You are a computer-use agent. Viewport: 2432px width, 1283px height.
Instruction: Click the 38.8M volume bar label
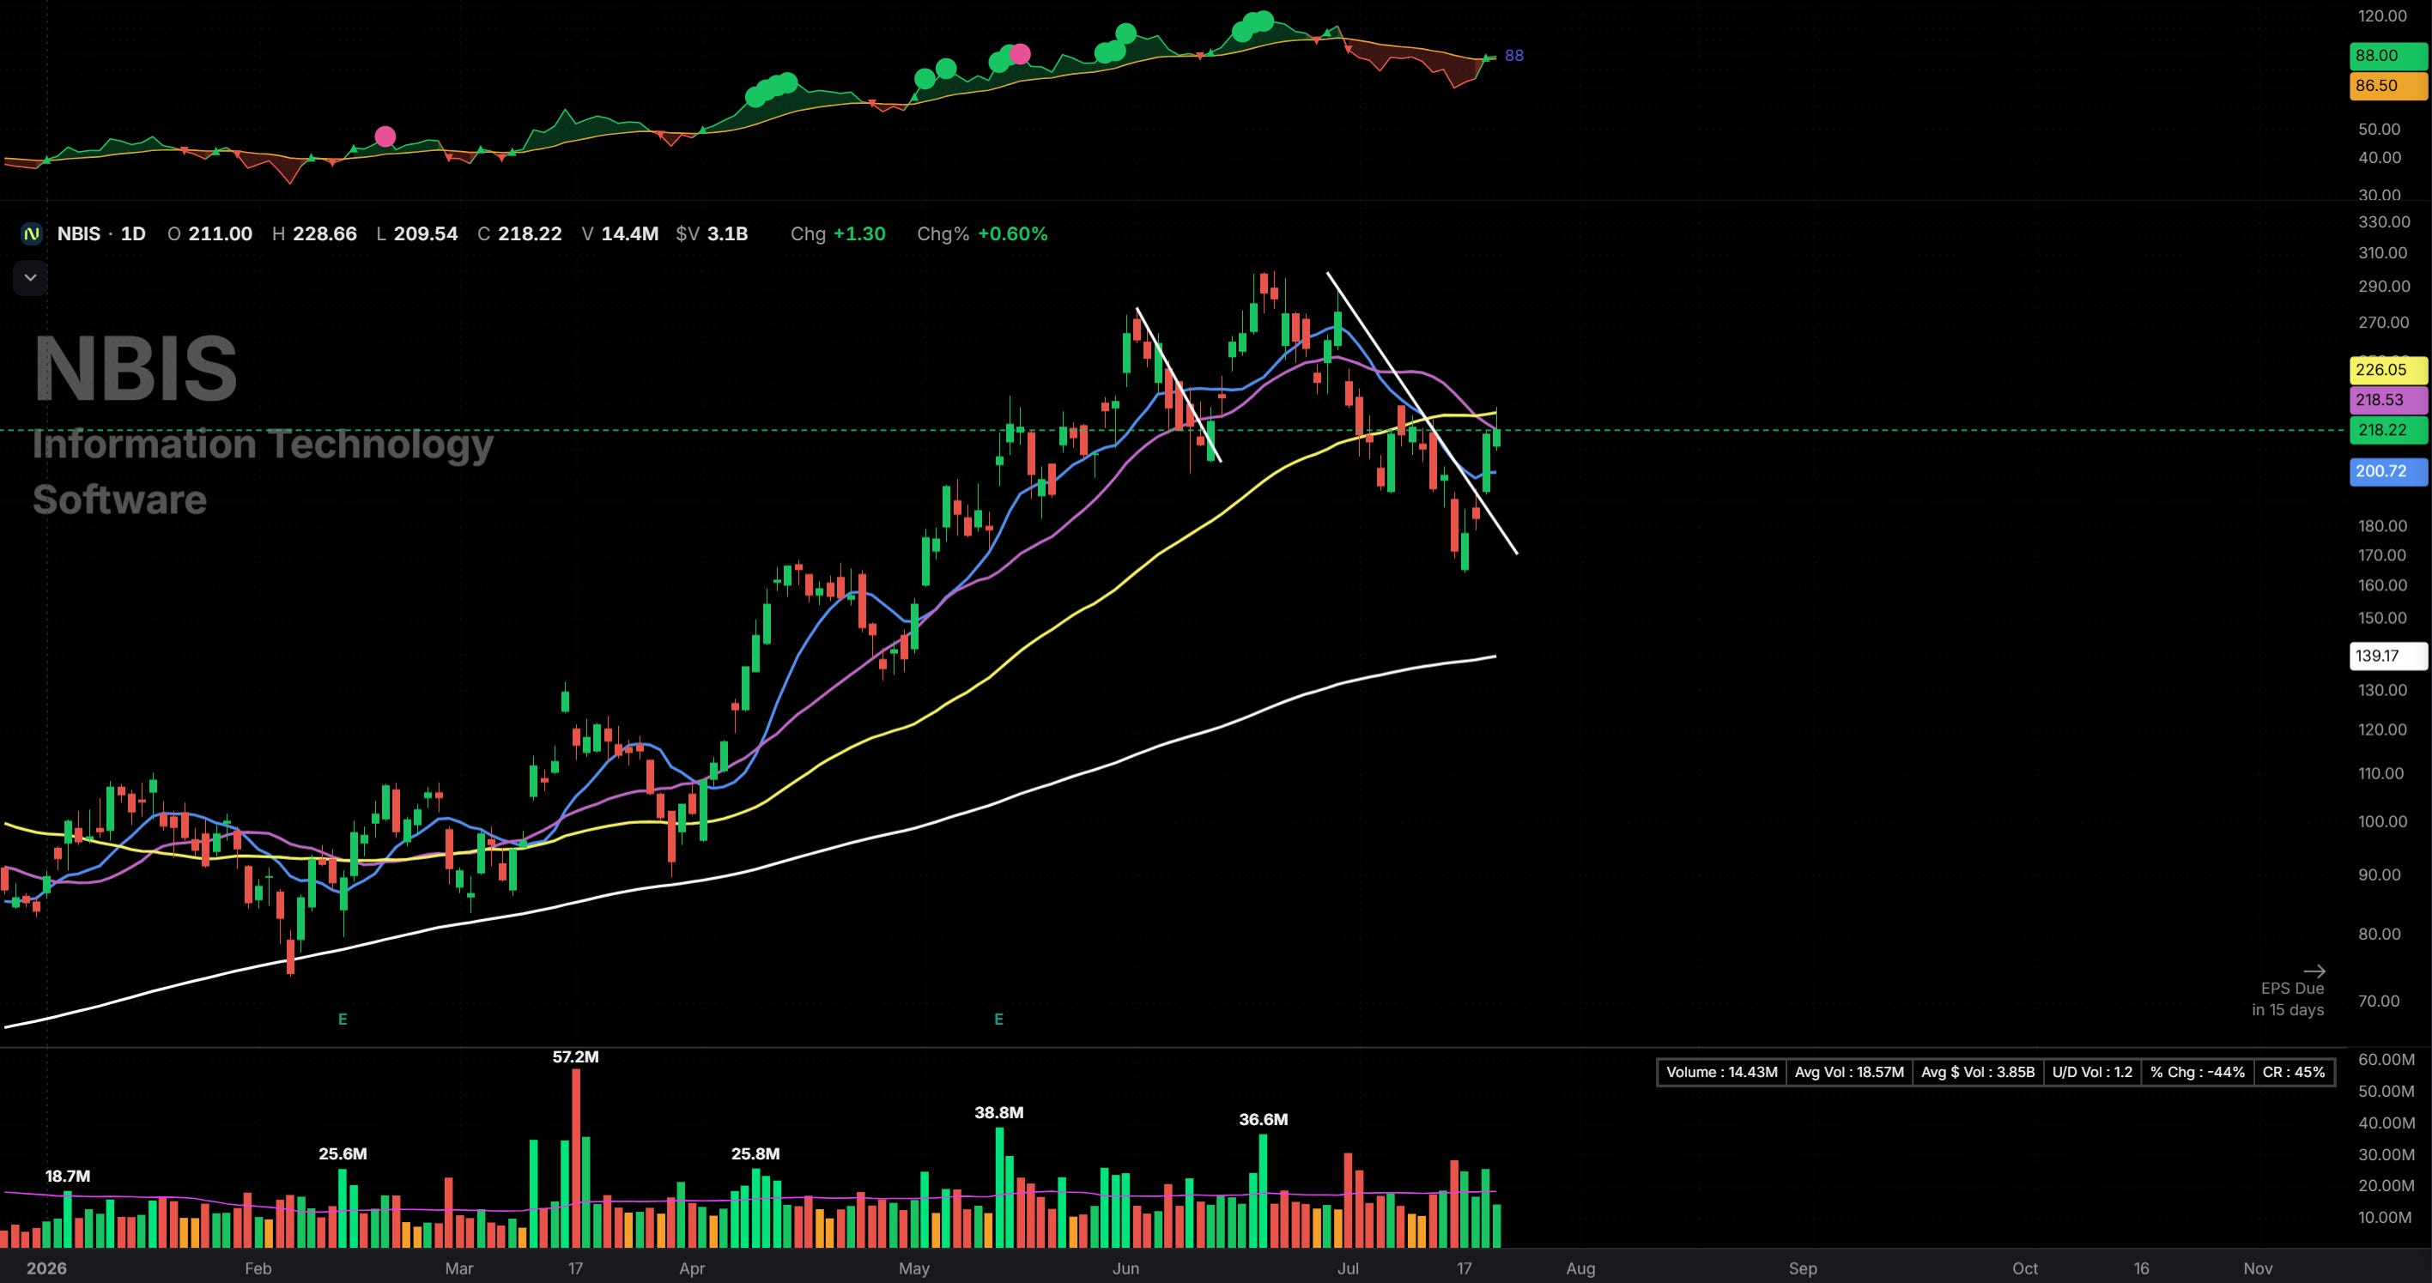[x=999, y=1113]
